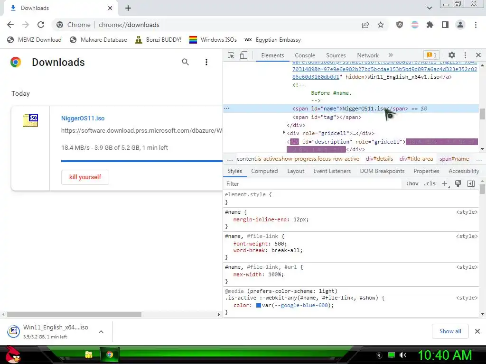The height and width of the screenshot is (364, 486).
Task: Click the ellipsis beside selected DOM row
Action: pos(226,109)
